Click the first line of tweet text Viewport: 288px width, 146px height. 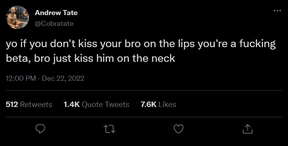click(141, 44)
